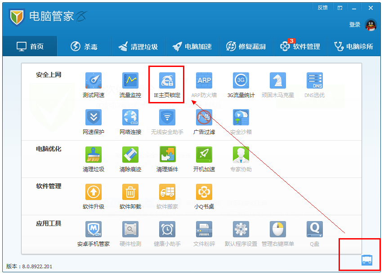Launch the 硬件检测 hardware check
Viewport: 384px width, 275px height.
130,234
